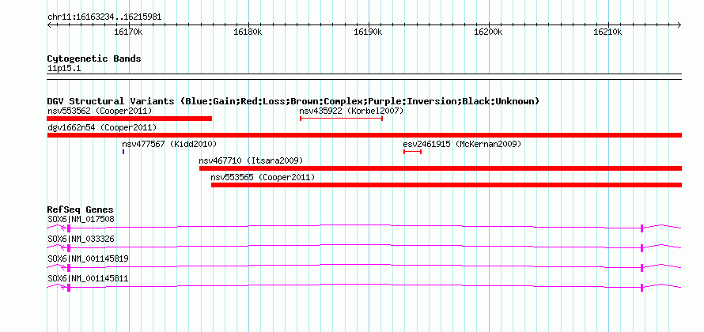Click the SOX6 NM_001145819 right-side exon block

point(642,268)
